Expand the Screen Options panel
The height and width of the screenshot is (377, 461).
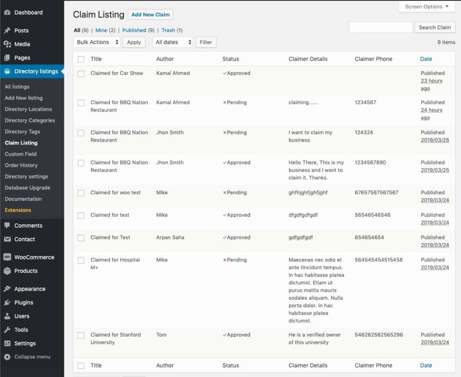(x=426, y=7)
